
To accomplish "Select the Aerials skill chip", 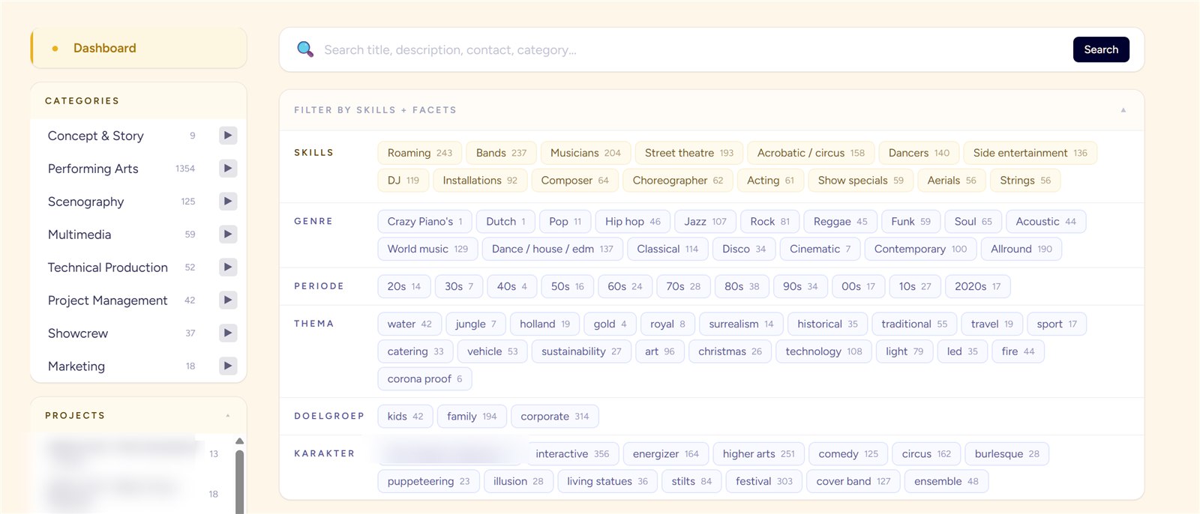I will (952, 181).
